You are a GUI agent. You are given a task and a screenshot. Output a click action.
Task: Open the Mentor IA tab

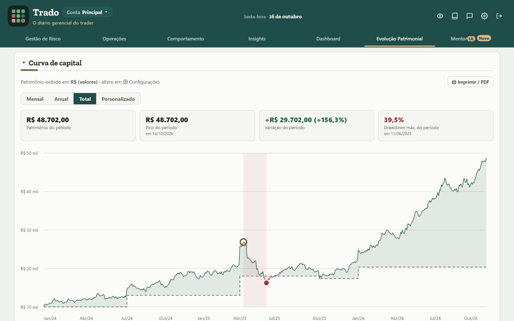click(471, 39)
